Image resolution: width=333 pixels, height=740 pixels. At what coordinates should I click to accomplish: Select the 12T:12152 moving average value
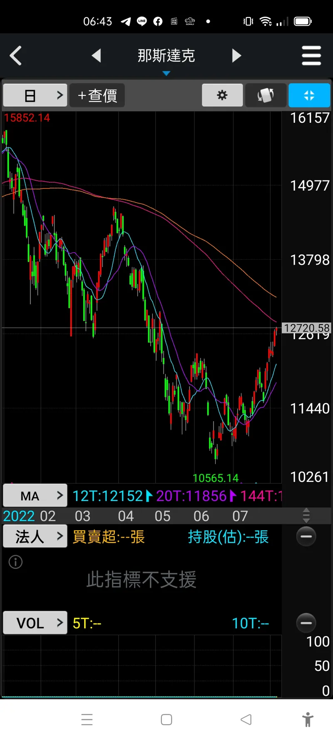pyautogui.click(x=108, y=496)
